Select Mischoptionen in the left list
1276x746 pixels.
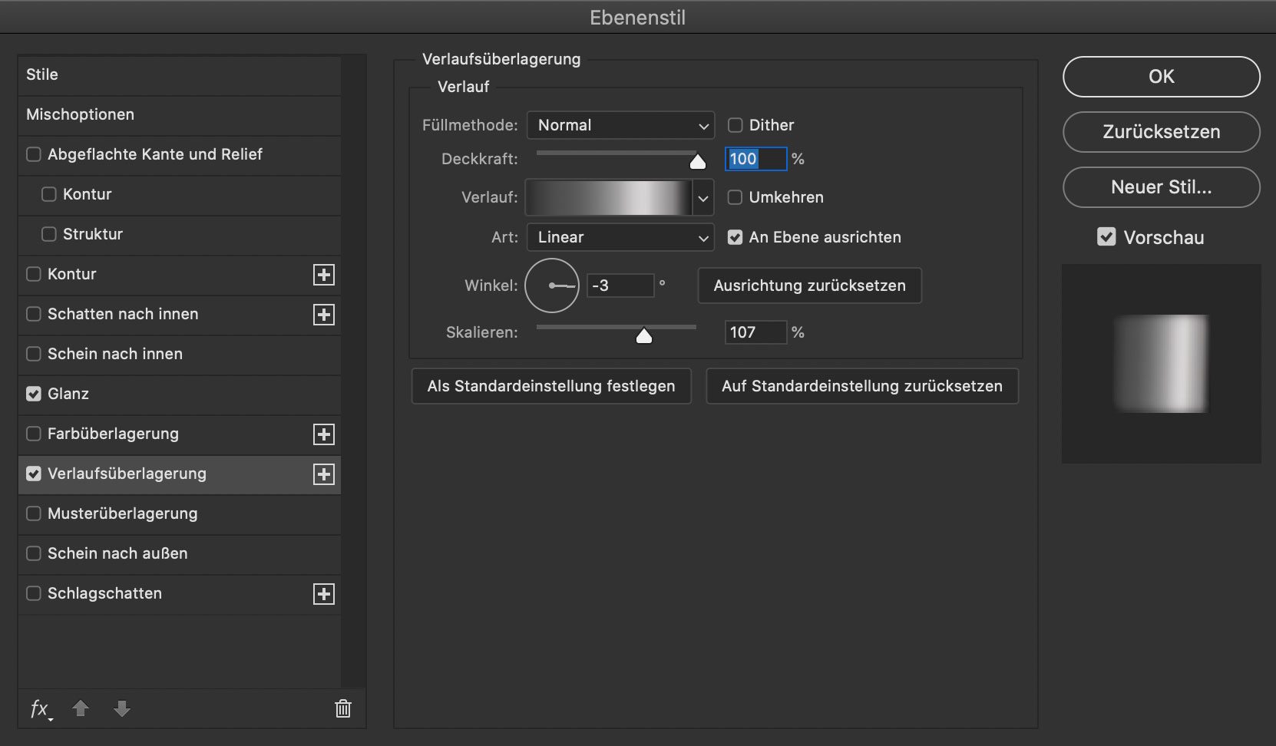pos(179,114)
